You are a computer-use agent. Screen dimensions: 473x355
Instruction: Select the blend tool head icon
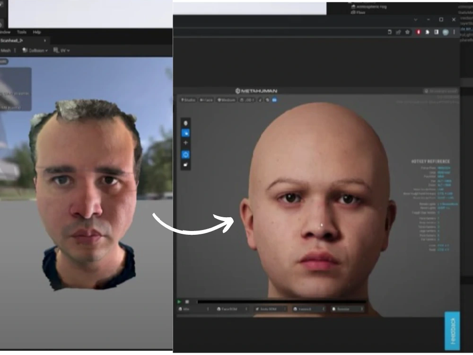[185, 123]
